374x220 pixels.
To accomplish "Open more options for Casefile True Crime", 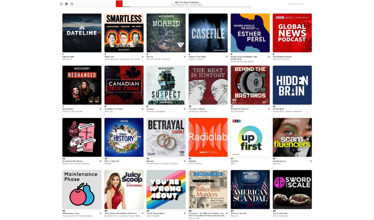I will pos(227,57).
